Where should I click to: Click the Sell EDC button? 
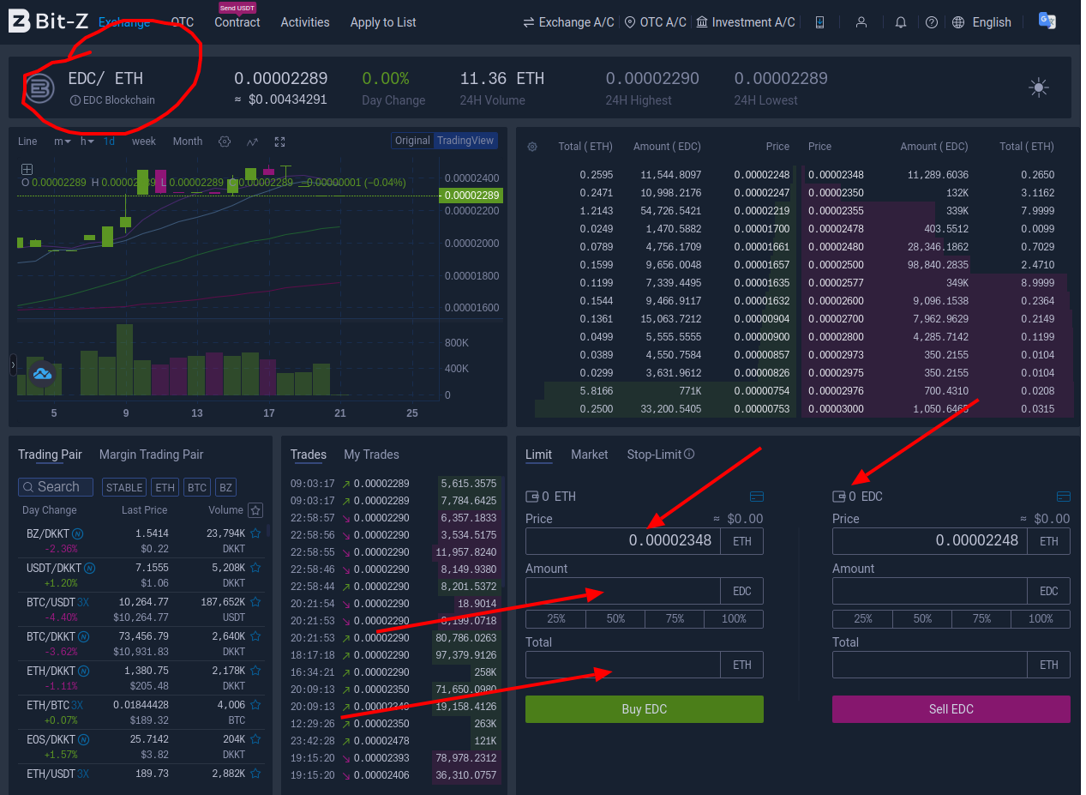pos(951,709)
